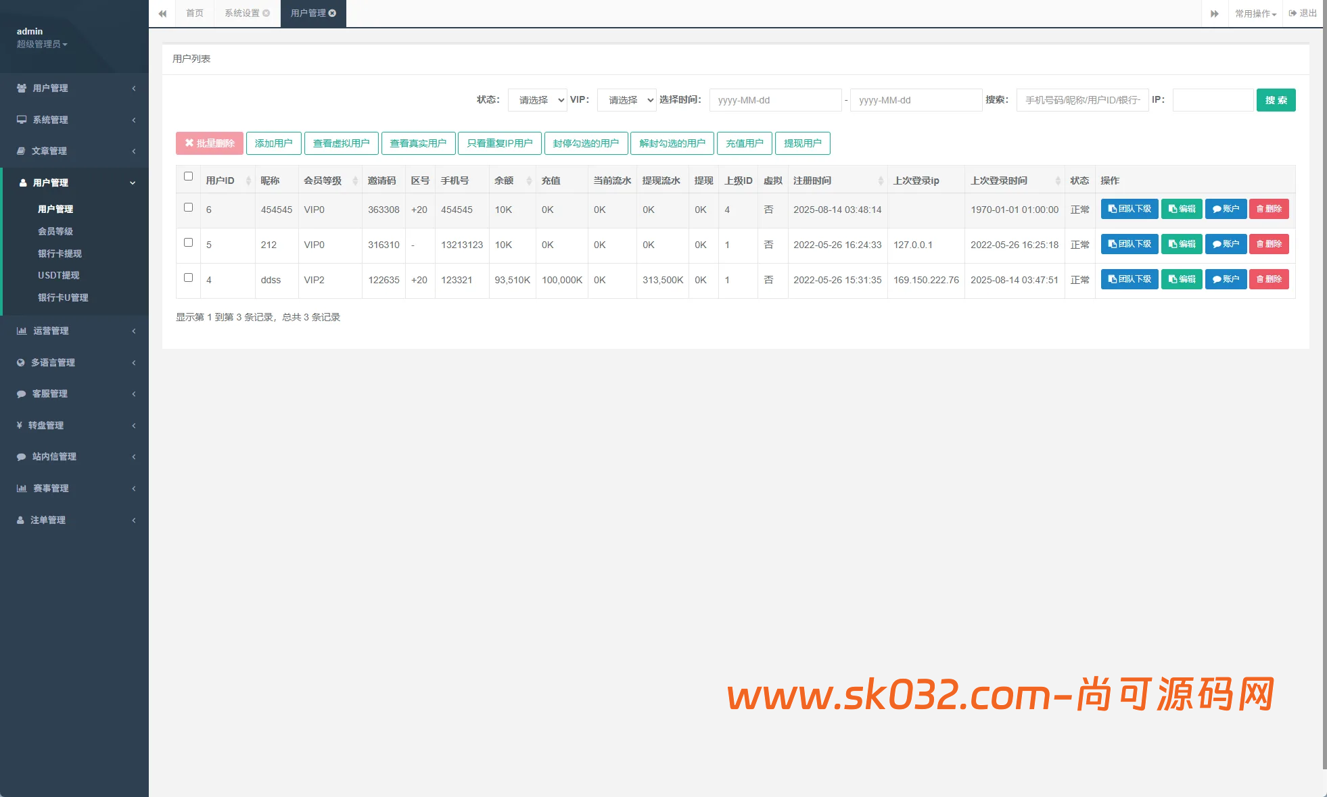The width and height of the screenshot is (1327, 797).
Task: Sort the 余额 column using its sort arrows
Action: pos(529,180)
